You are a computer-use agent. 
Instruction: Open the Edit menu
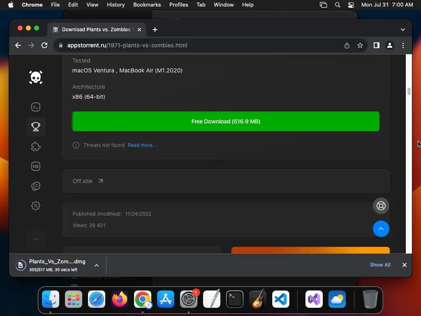pos(73,5)
